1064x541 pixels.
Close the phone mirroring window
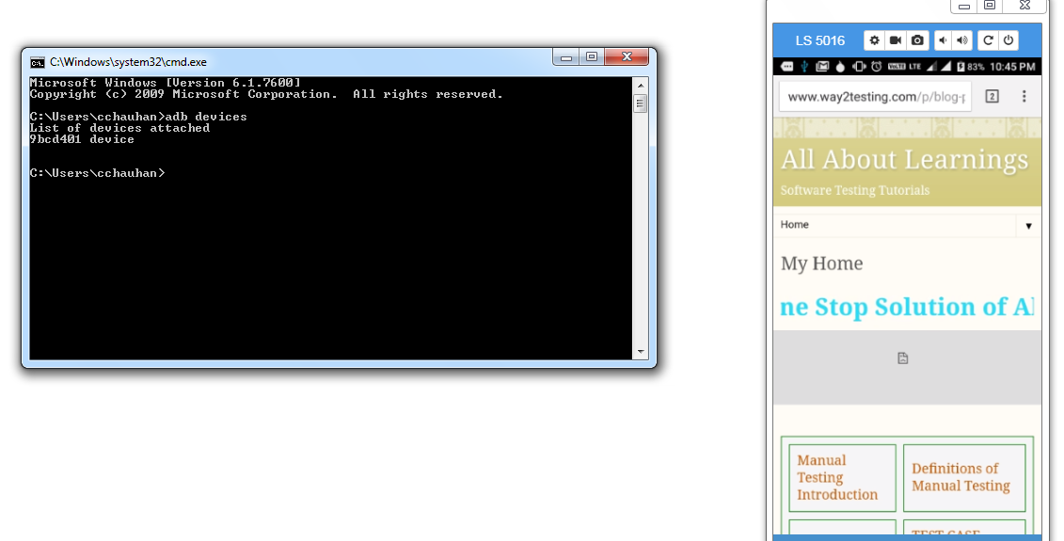point(1024,6)
